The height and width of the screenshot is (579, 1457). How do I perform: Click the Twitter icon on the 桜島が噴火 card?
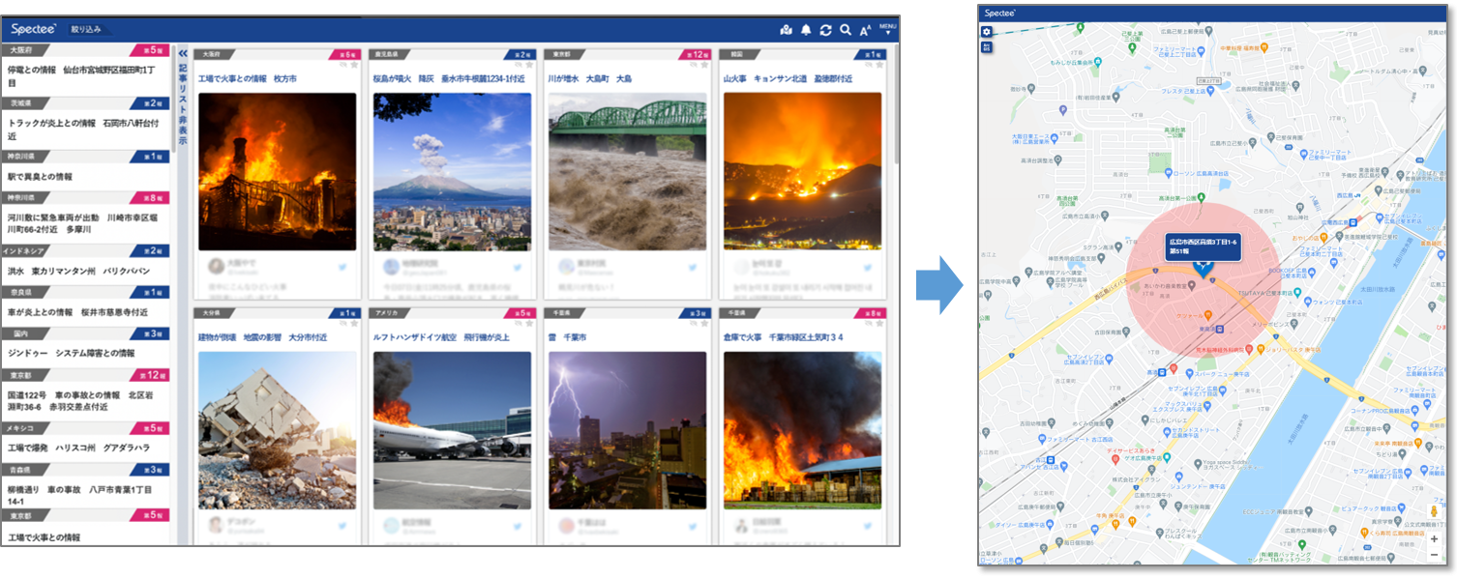point(517,268)
